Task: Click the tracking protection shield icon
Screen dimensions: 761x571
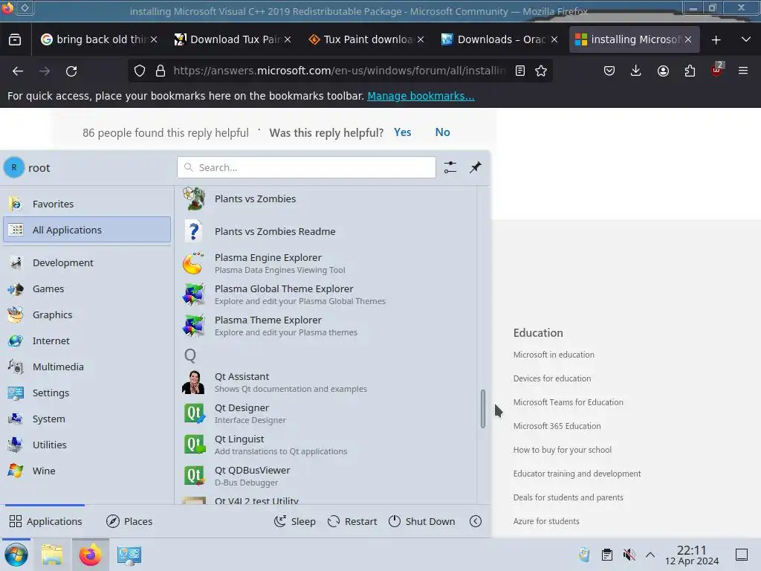Action: tap(140, 71)
